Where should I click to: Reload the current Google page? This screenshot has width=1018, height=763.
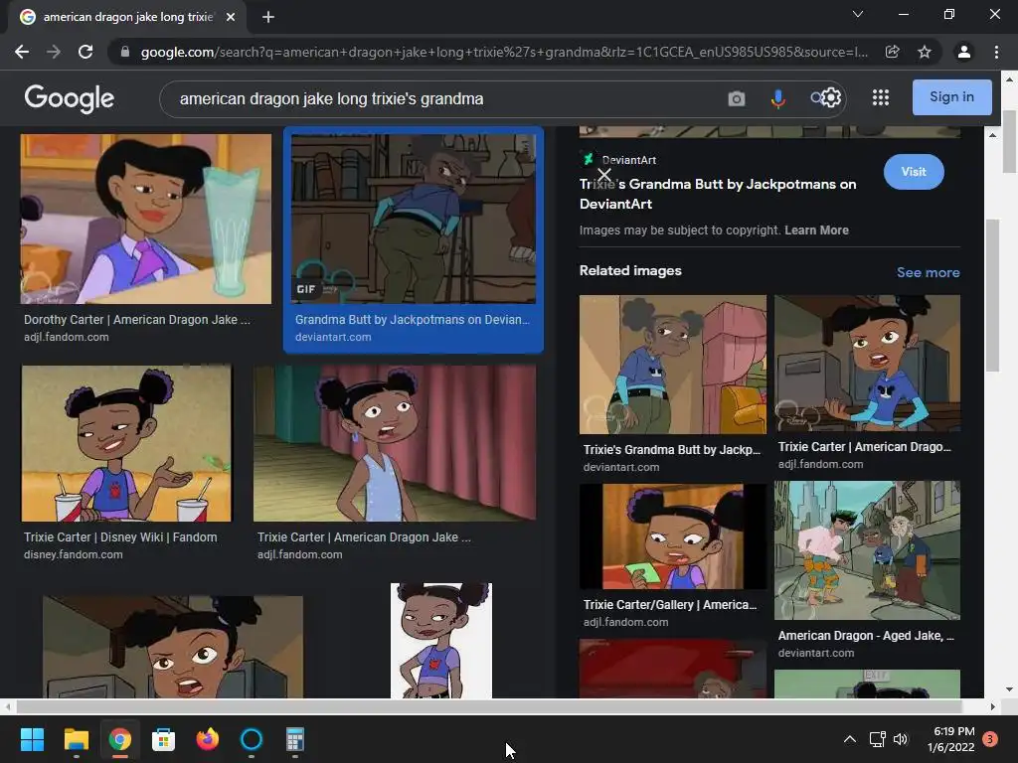[x=85, y=52]
